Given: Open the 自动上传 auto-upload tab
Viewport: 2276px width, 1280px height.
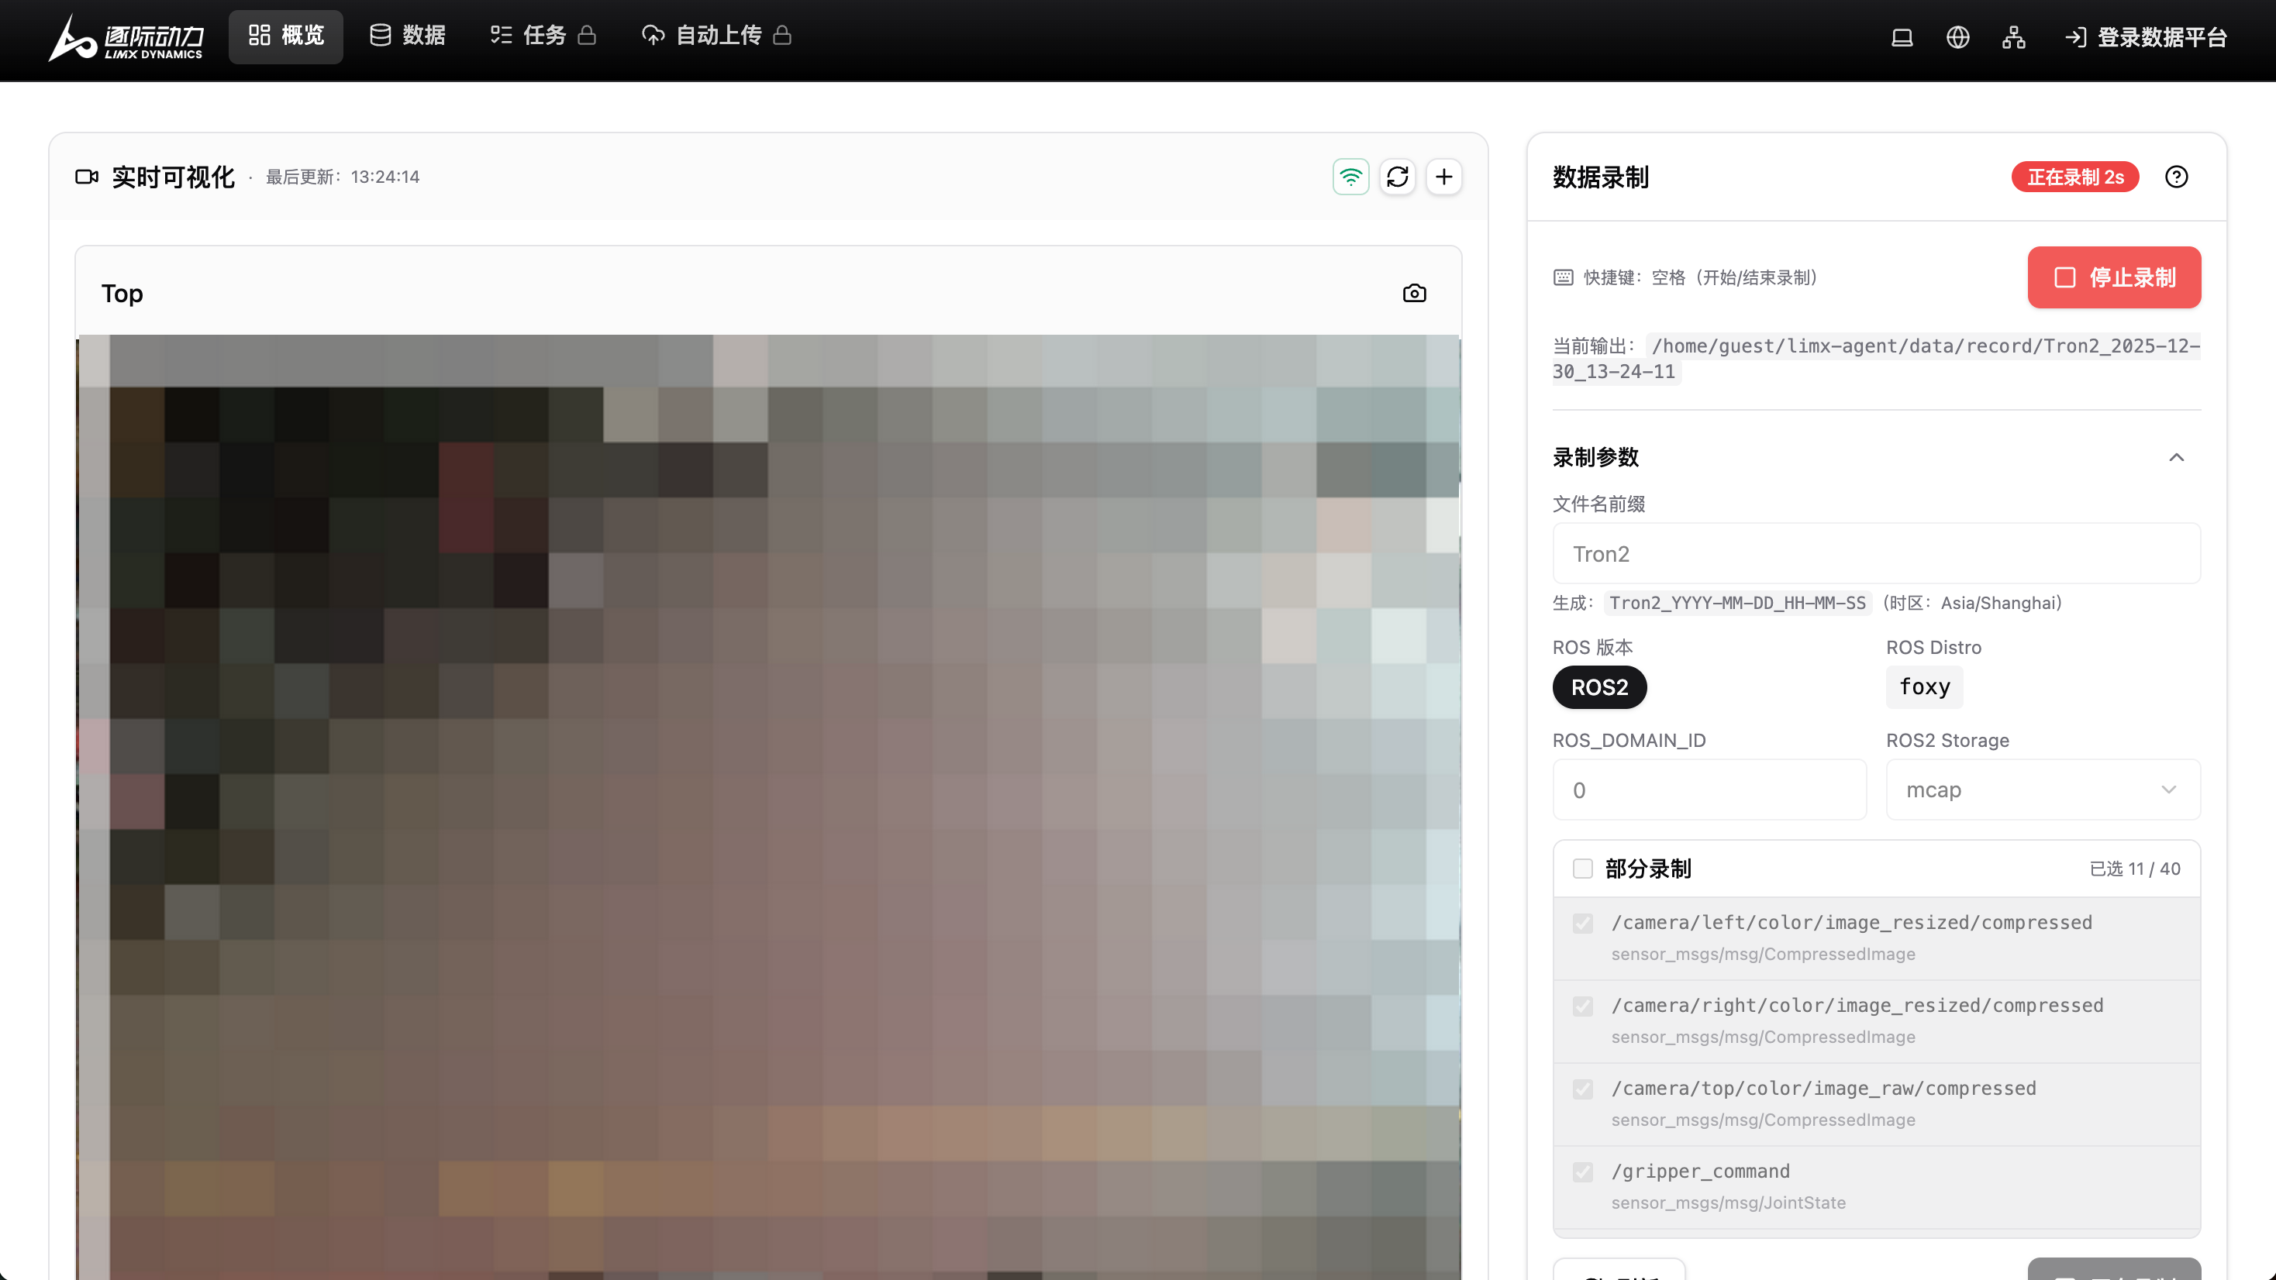Looking at the screenshot, I should coord(716,36).
